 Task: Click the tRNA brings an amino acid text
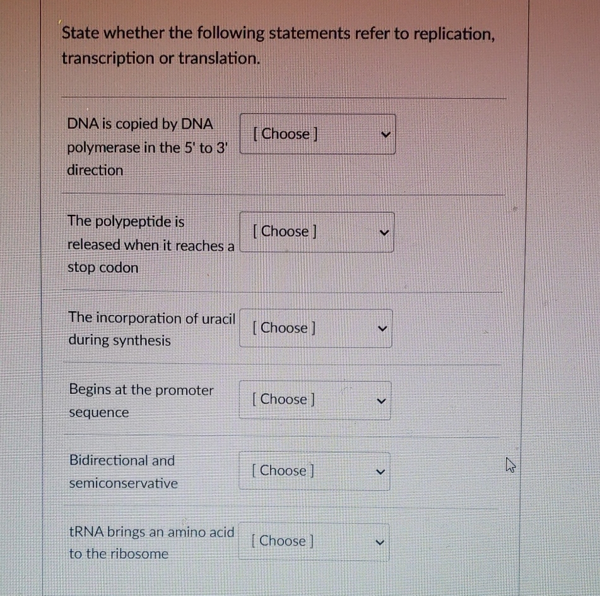tap(151, 542)
